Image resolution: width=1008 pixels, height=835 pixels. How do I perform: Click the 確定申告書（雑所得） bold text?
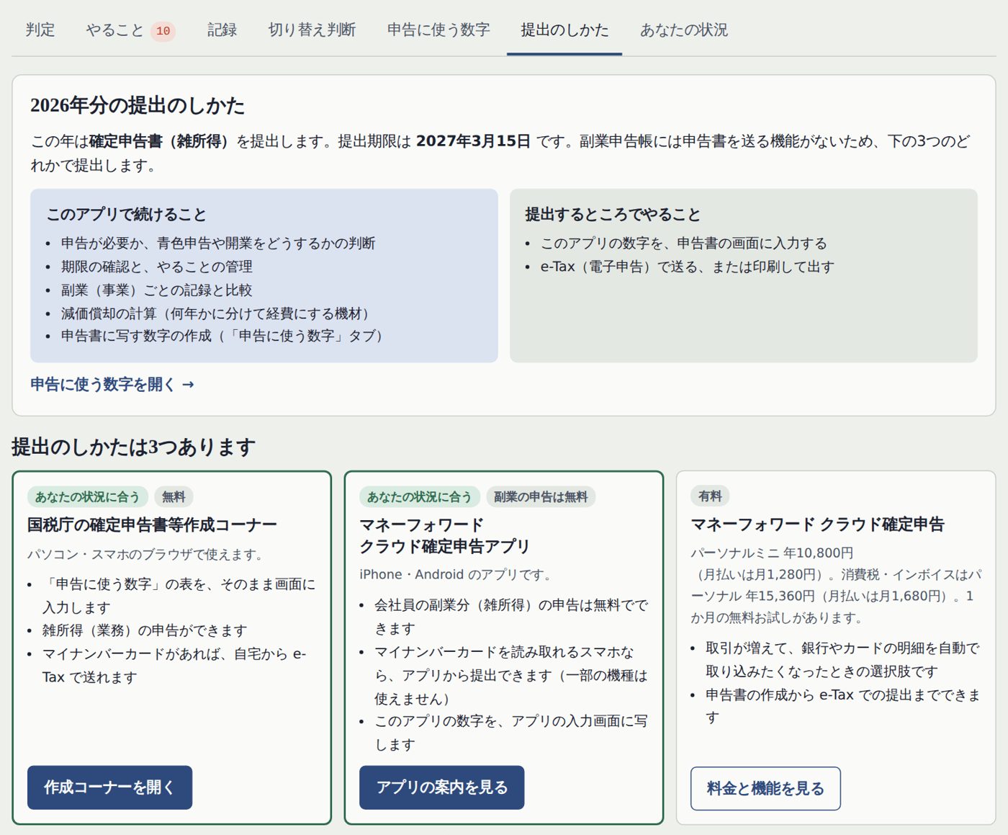(158, 141)
